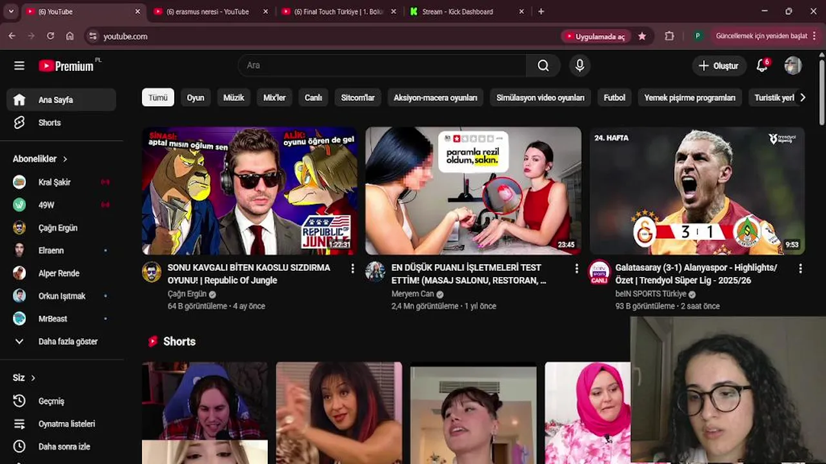
Task: Open Kral Şakir subscription channel
Action: click(x=61, y=182)
